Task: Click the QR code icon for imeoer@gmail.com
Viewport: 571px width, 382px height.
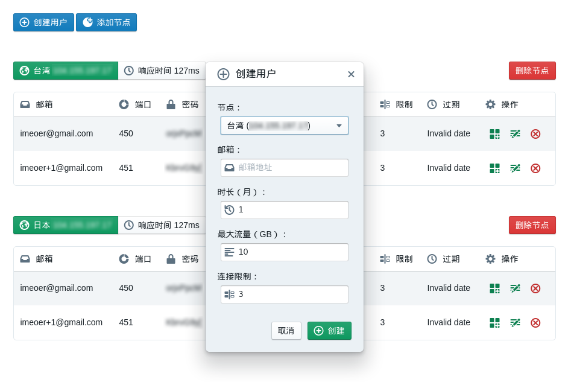Action: [x=494, y=133]
